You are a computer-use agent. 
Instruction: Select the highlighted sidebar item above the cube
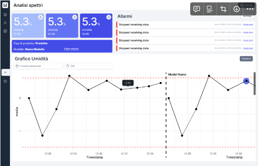coord(5,73)
